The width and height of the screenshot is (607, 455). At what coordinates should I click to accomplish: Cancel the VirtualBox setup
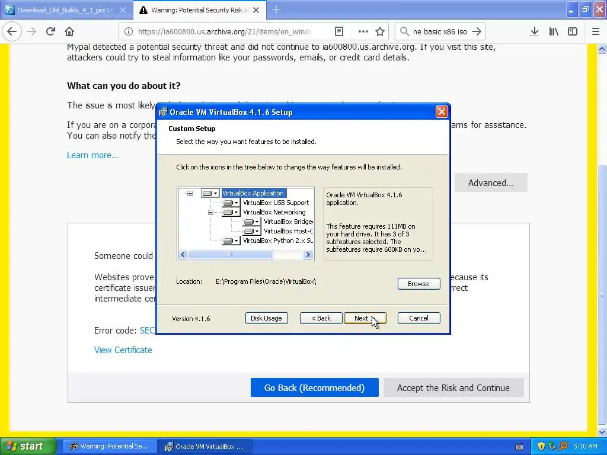(418, 318)
